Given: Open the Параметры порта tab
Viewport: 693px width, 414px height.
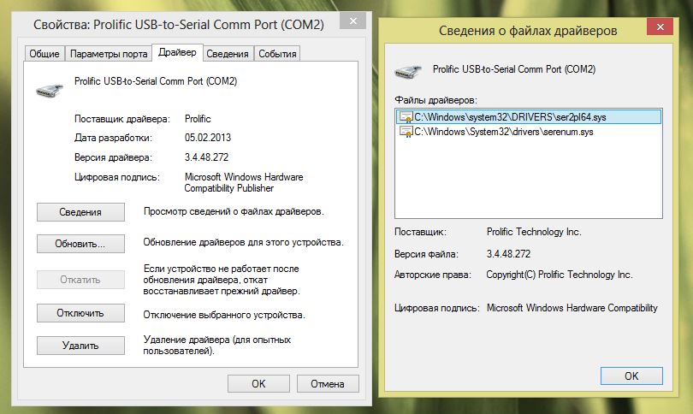Looking at the screenshot, I should pyautogui.click(x=109, y=54).
